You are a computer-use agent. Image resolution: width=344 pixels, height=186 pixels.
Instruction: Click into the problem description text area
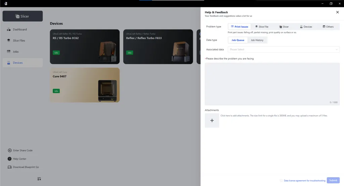point(272,84)
